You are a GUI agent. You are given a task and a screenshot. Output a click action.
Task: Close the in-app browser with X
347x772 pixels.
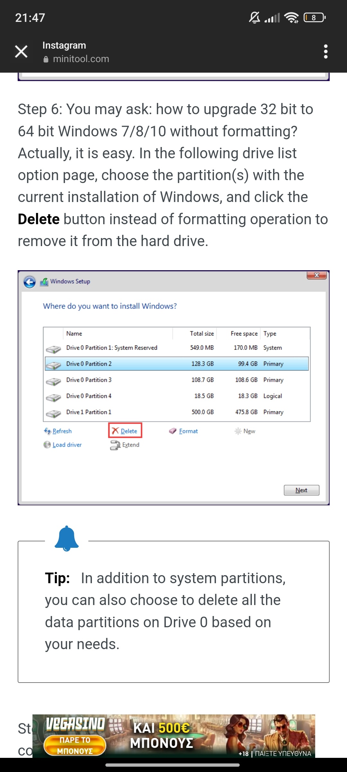coord(21,51)
